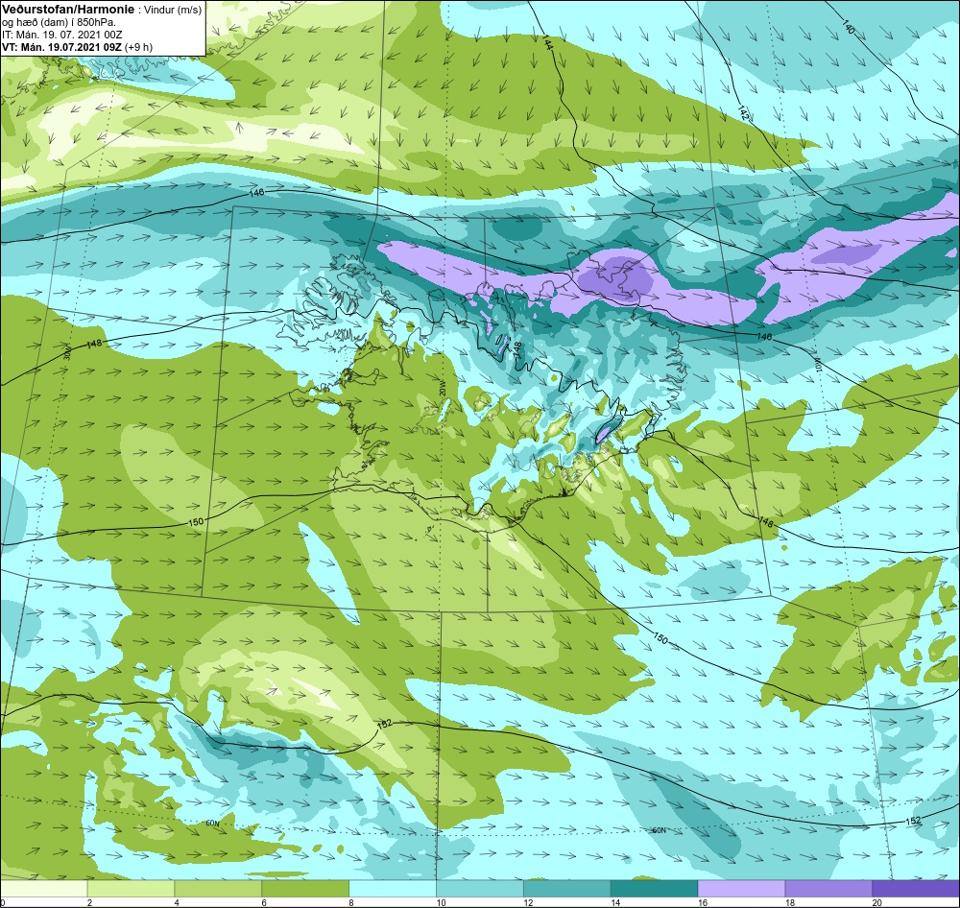This screenshot has height=908, width=960.
Task: Click the 140 height contour label
Action: click(848, 26)
